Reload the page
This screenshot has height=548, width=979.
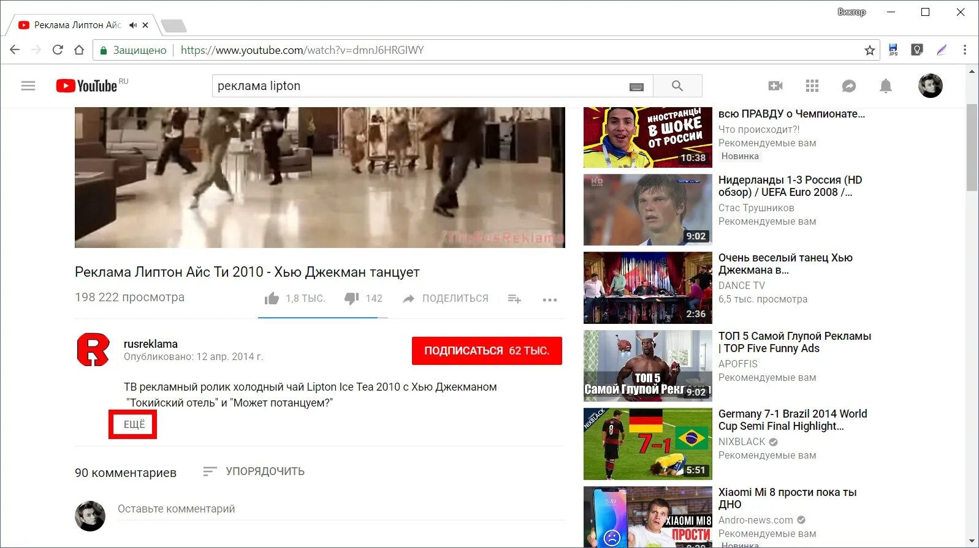pyautogui.click(x=58, y=50)
